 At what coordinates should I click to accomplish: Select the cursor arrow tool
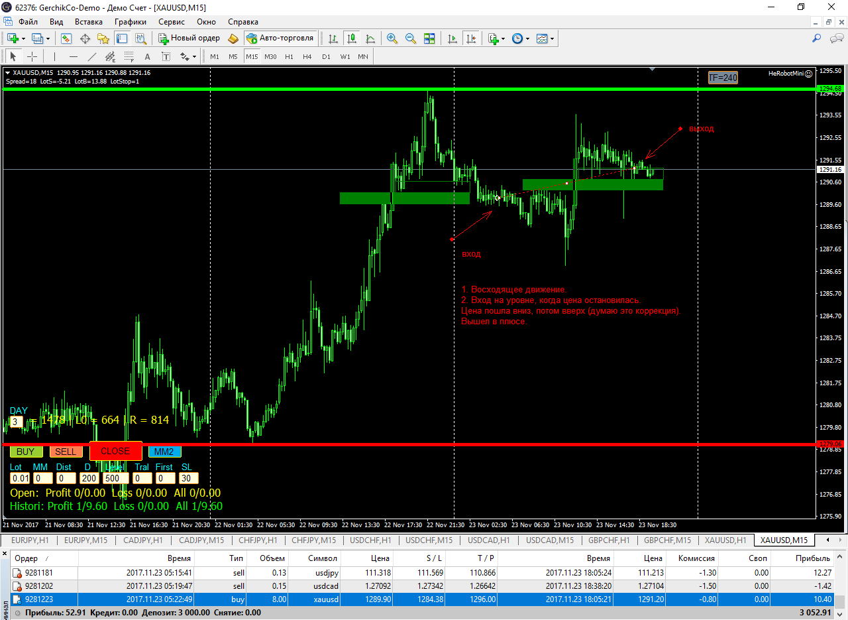pyautogui.click(x=13, y=56)
